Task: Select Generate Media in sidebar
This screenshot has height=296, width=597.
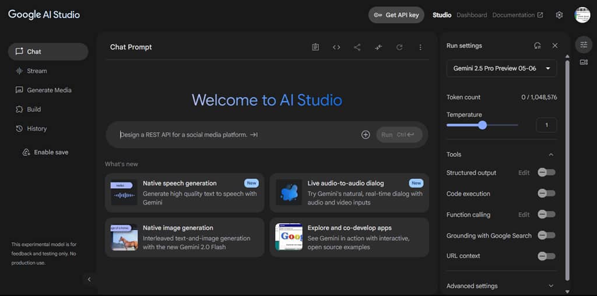Action: pyautogui.click(x=49, y=90)
